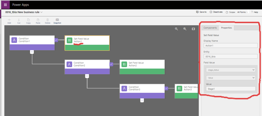Click the checkmark connector on Condition1
This screenshot has height=116, width=262.
tap(56, 40)
